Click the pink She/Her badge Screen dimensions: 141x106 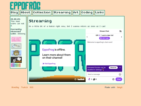coord(16,39)
